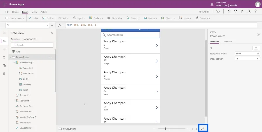The width and height of the screenshot is (262, 132).
Task: Zoom in with the plus icon
Action: click(x=189, y=129)
